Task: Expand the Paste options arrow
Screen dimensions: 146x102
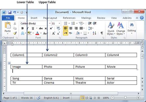Action: pyautogui.click(x=8, y=34)
